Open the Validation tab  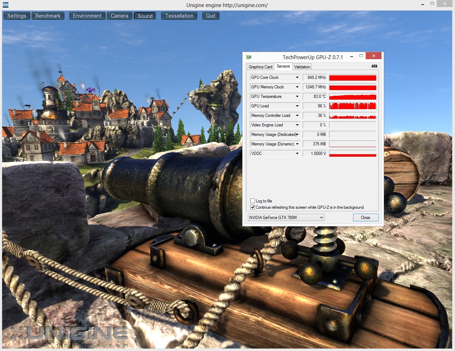click(x=302, y=67)
